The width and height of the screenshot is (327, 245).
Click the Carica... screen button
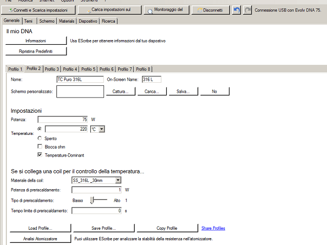point(152,92)
